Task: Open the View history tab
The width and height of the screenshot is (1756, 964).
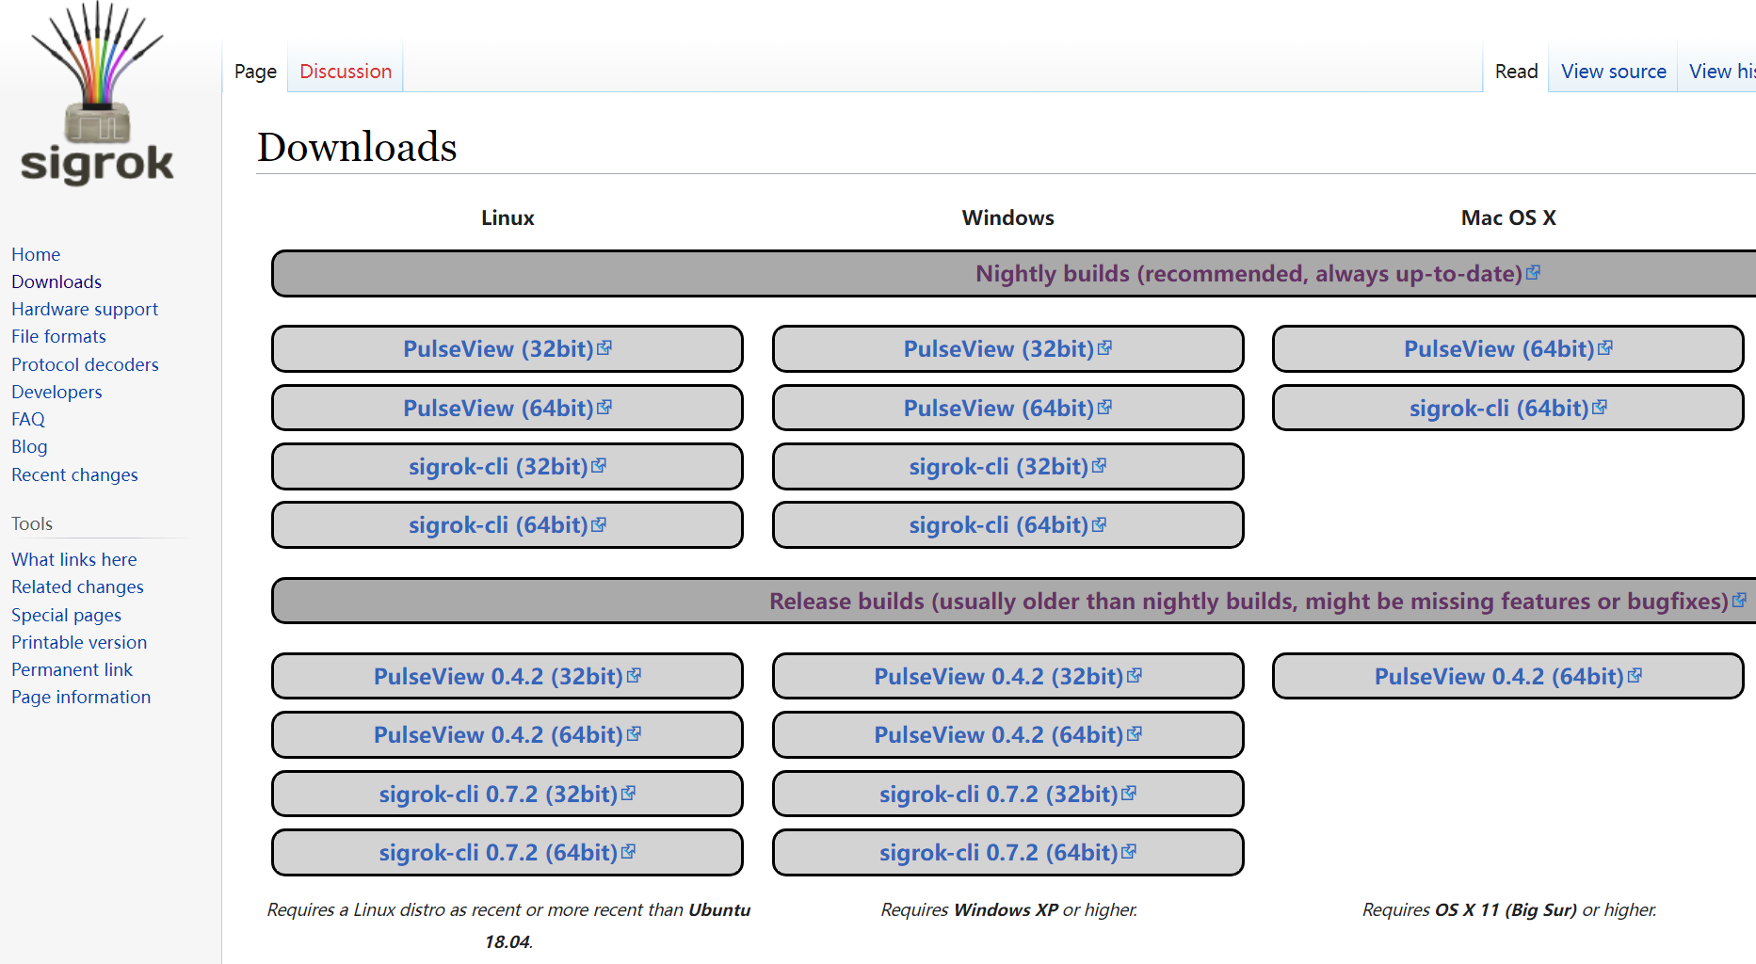Action: 1721,72
